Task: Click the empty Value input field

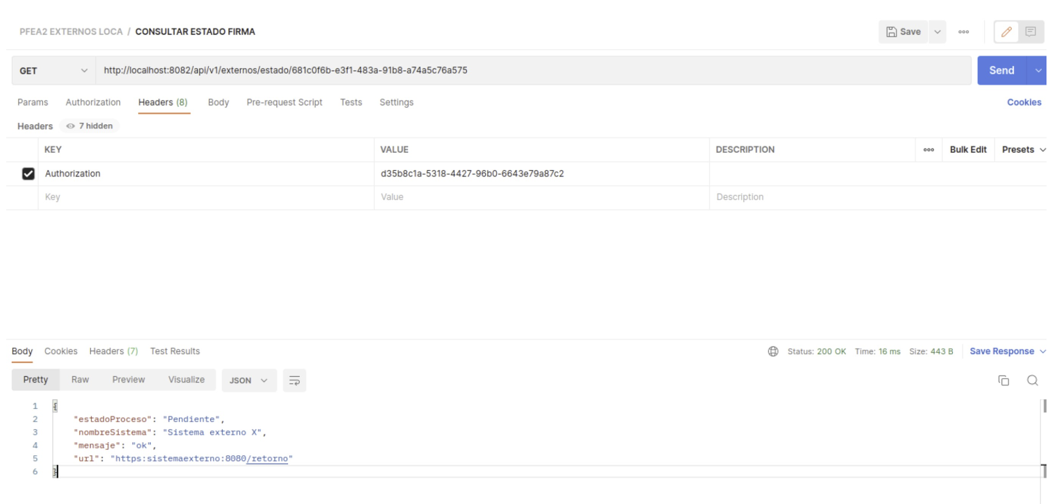Action: (x=542, y=197)
